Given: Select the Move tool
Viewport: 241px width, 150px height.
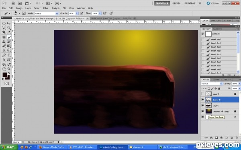Looking at the screenshot, I should coord(9,24).
